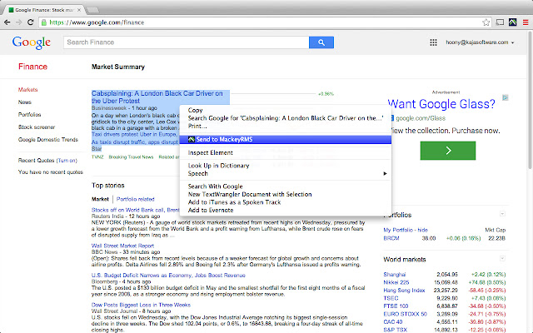Select Add to Evernote menu item
Viewport: 533px width, 333px height.
point(285,210)
